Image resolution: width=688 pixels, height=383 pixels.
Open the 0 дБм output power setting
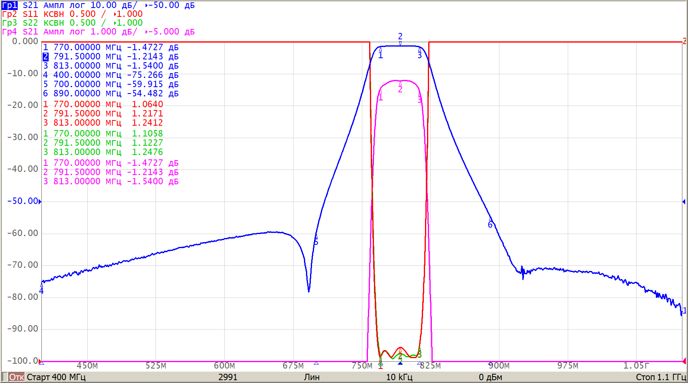point(490,377)
